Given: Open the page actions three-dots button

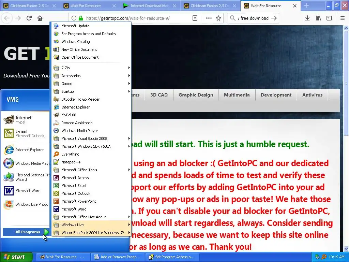Looking at the screenshot, I should [x=209, y=18].
